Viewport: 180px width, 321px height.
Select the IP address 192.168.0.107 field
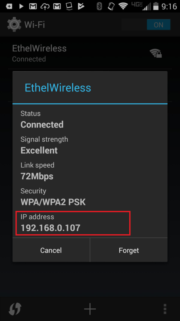point(73,223)
